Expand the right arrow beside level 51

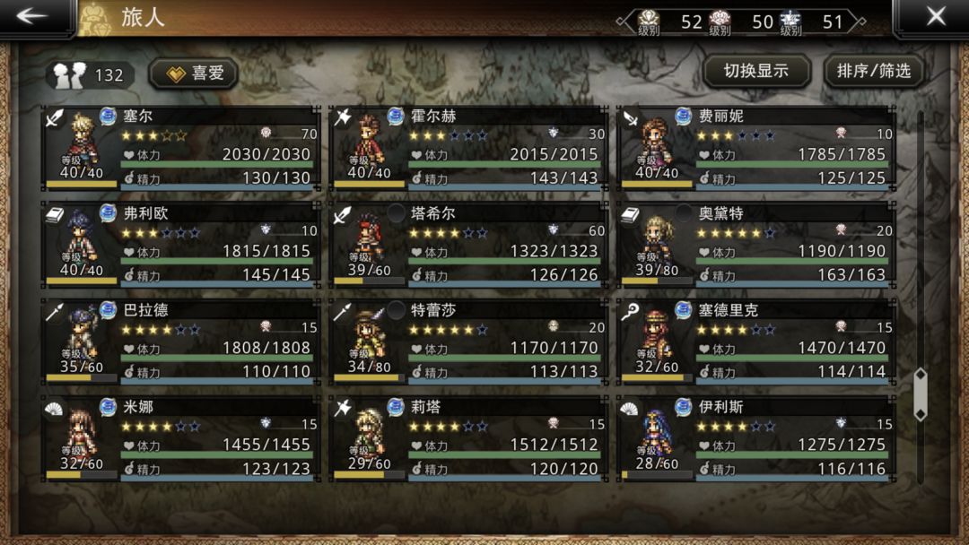pos(859,22)
